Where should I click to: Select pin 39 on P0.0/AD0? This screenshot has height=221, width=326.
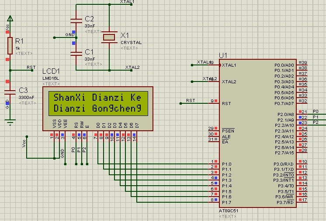(304, 62)
